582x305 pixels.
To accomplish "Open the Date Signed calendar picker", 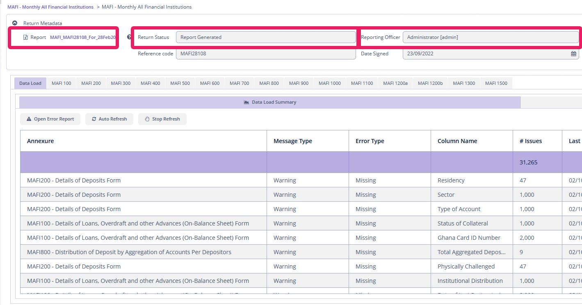I will (573, 54).
